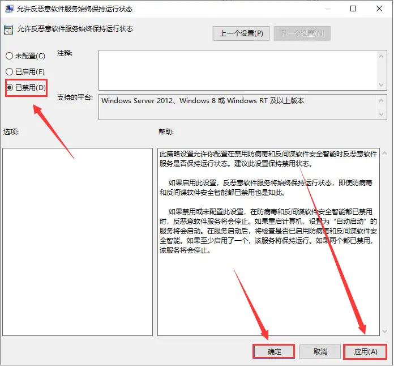Click the down arrow of the 注释 scrollbar

click(382, 84)
